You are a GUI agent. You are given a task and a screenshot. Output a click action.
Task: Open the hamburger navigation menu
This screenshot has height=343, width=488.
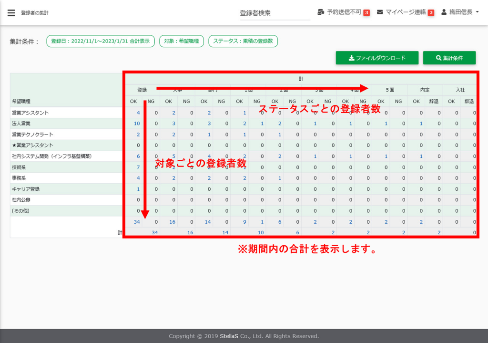[x=11, y=13]
